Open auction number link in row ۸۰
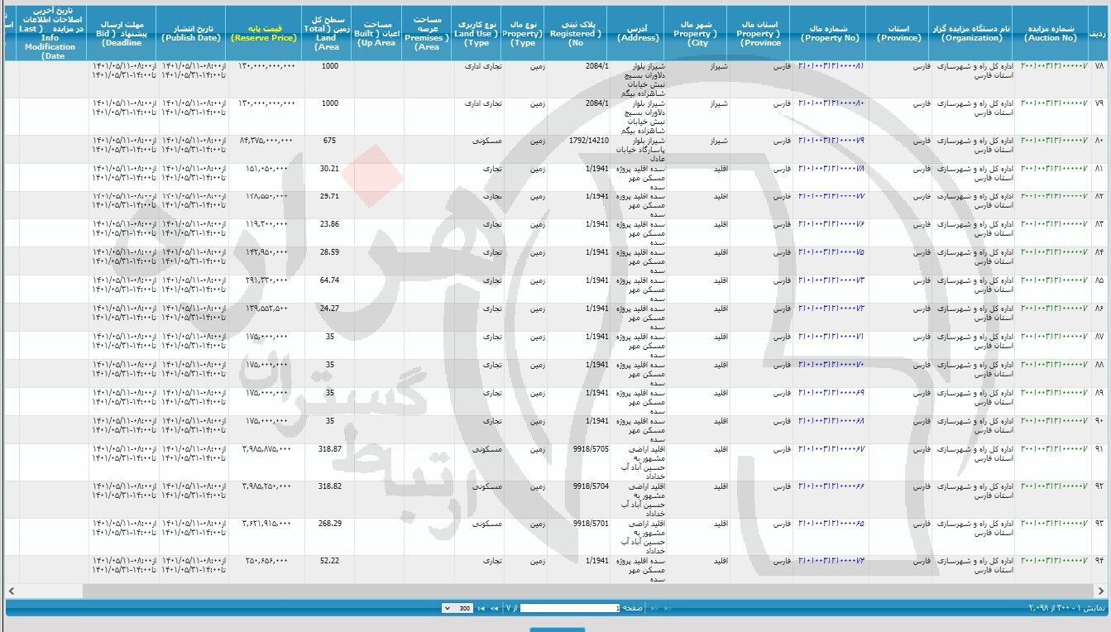This screenshot has width=1111, height=632. (x=1053, y=140)
